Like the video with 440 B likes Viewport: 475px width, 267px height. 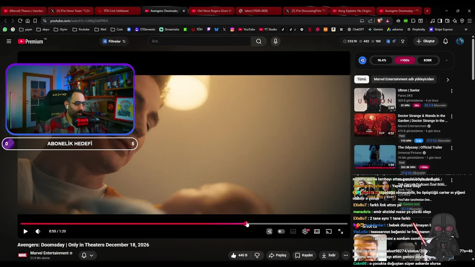tap(239, 255)
